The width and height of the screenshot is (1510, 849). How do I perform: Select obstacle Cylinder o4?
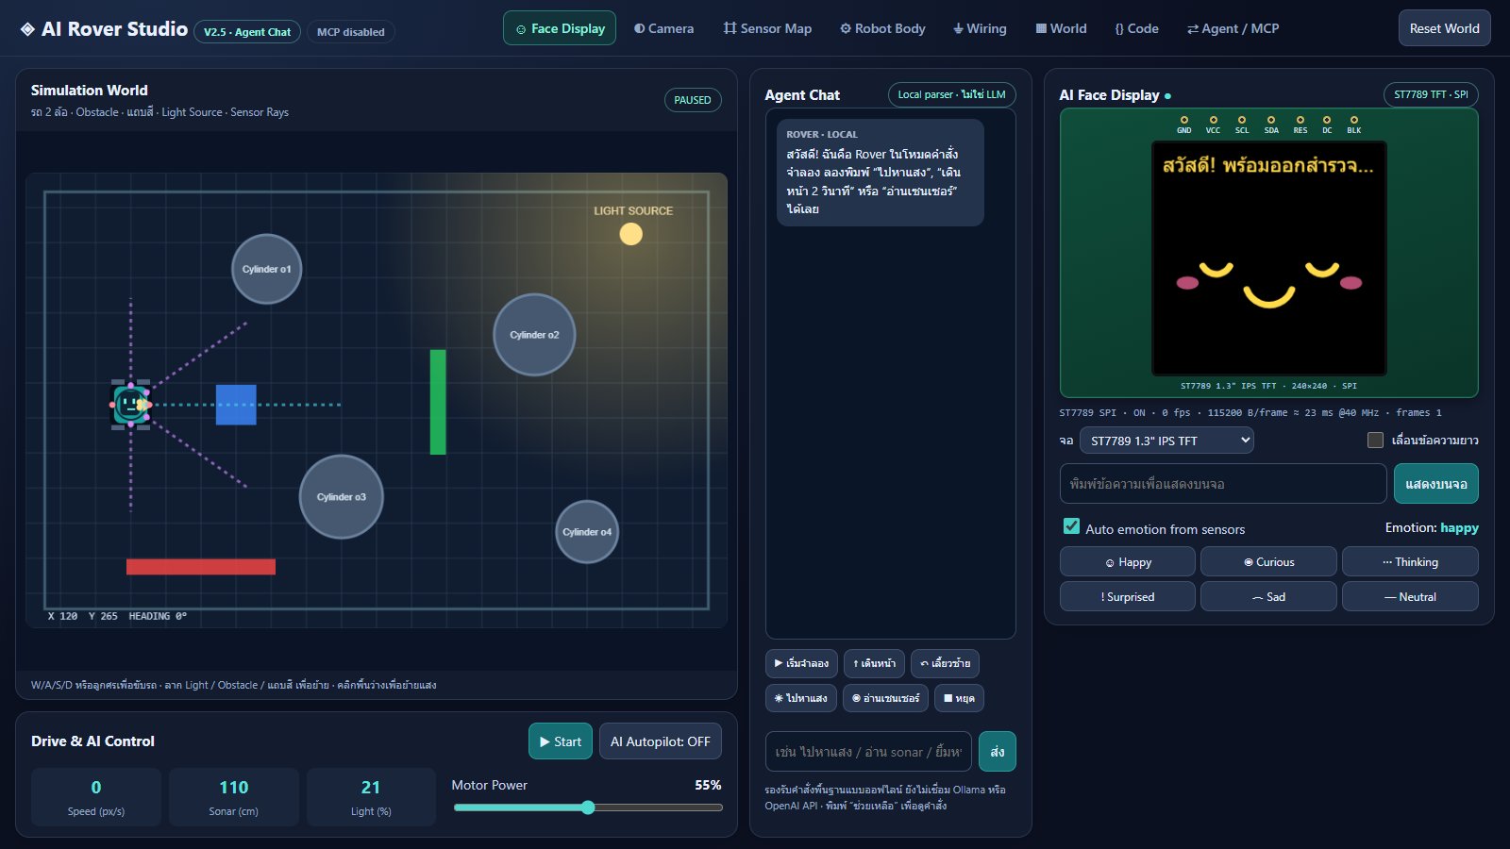click(587, 532)
